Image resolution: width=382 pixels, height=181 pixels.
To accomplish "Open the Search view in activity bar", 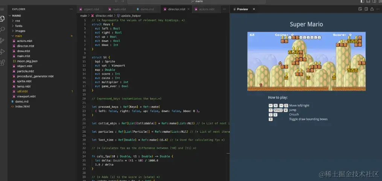I will [2, 30].
